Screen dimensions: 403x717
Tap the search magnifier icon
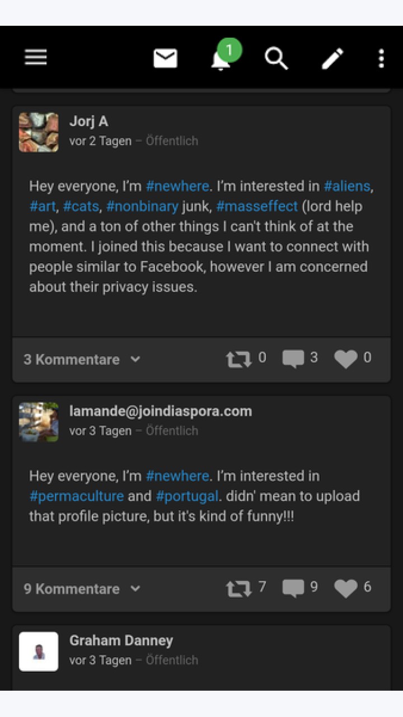(277, 58)
